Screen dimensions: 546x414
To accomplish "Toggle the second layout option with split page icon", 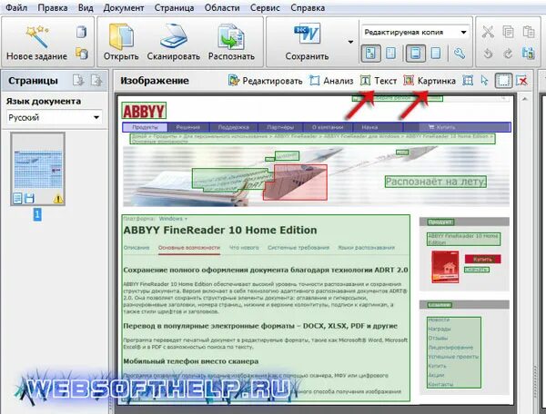I will [x=391, y=54].
